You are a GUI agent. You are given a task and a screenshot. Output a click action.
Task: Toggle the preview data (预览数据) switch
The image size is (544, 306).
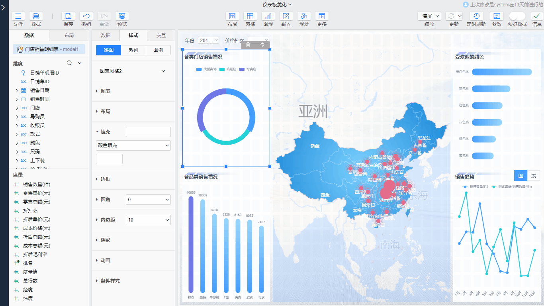click(517, 16)
